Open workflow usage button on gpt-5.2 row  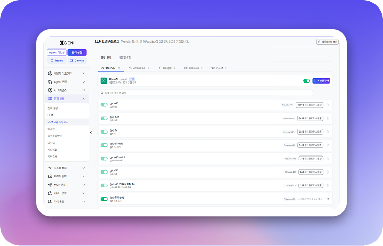pos(310,118)
